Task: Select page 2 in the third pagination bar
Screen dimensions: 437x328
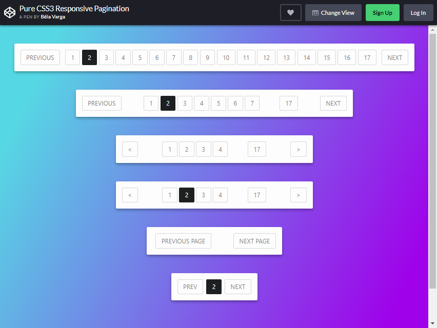Action: click(187, 149)
